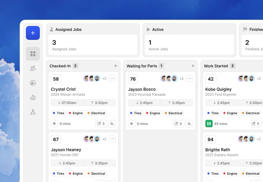
Task: Select the Engine tag on Jayson Bosco's card
Action: 153,113
